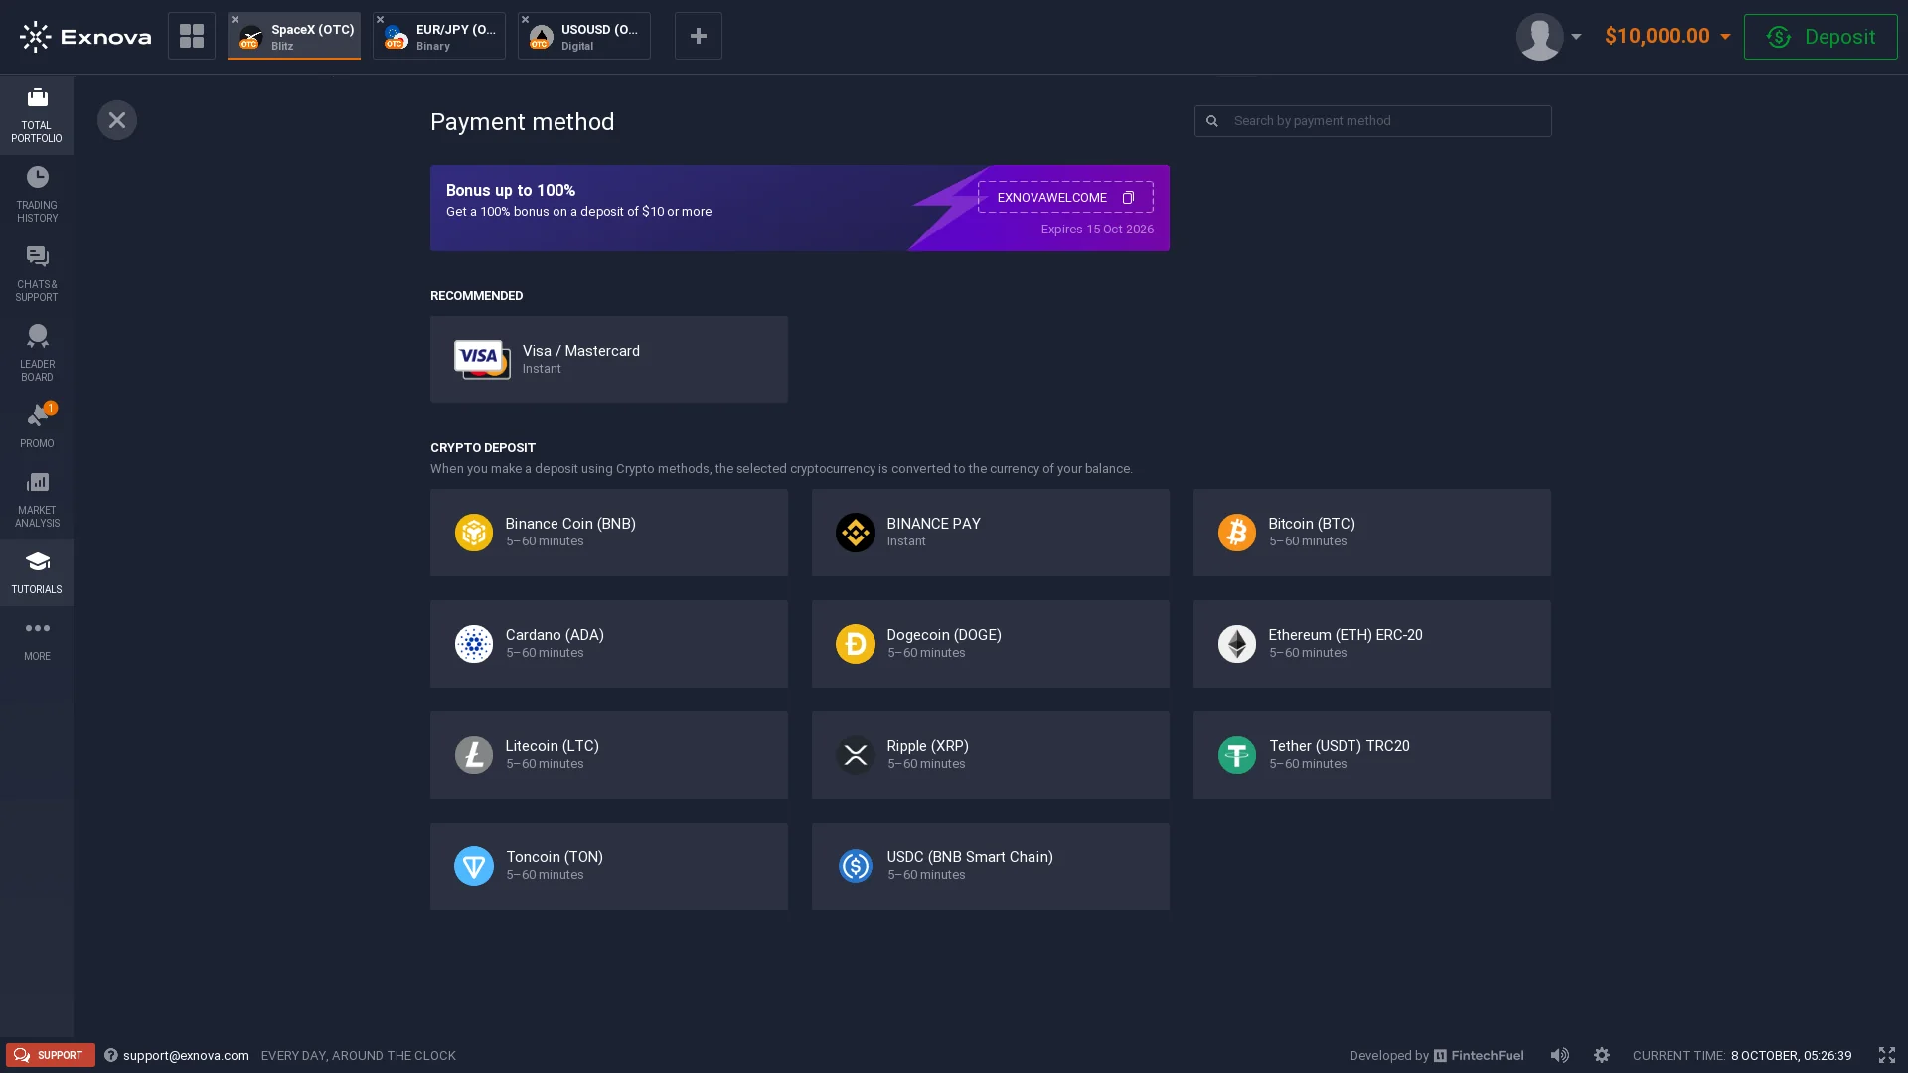Open Total Portfolio in sidebar

pyautogui.click(x=37, y=115)
